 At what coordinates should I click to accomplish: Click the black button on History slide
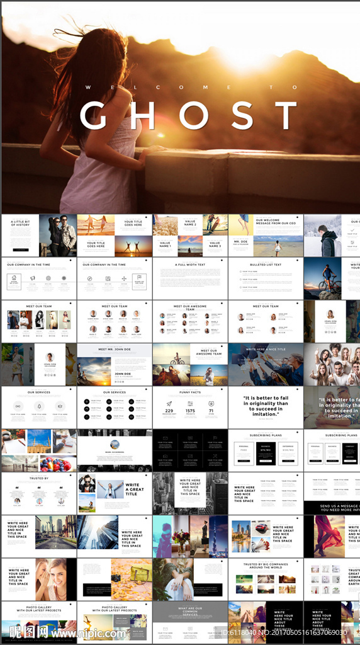coord(21,249)
